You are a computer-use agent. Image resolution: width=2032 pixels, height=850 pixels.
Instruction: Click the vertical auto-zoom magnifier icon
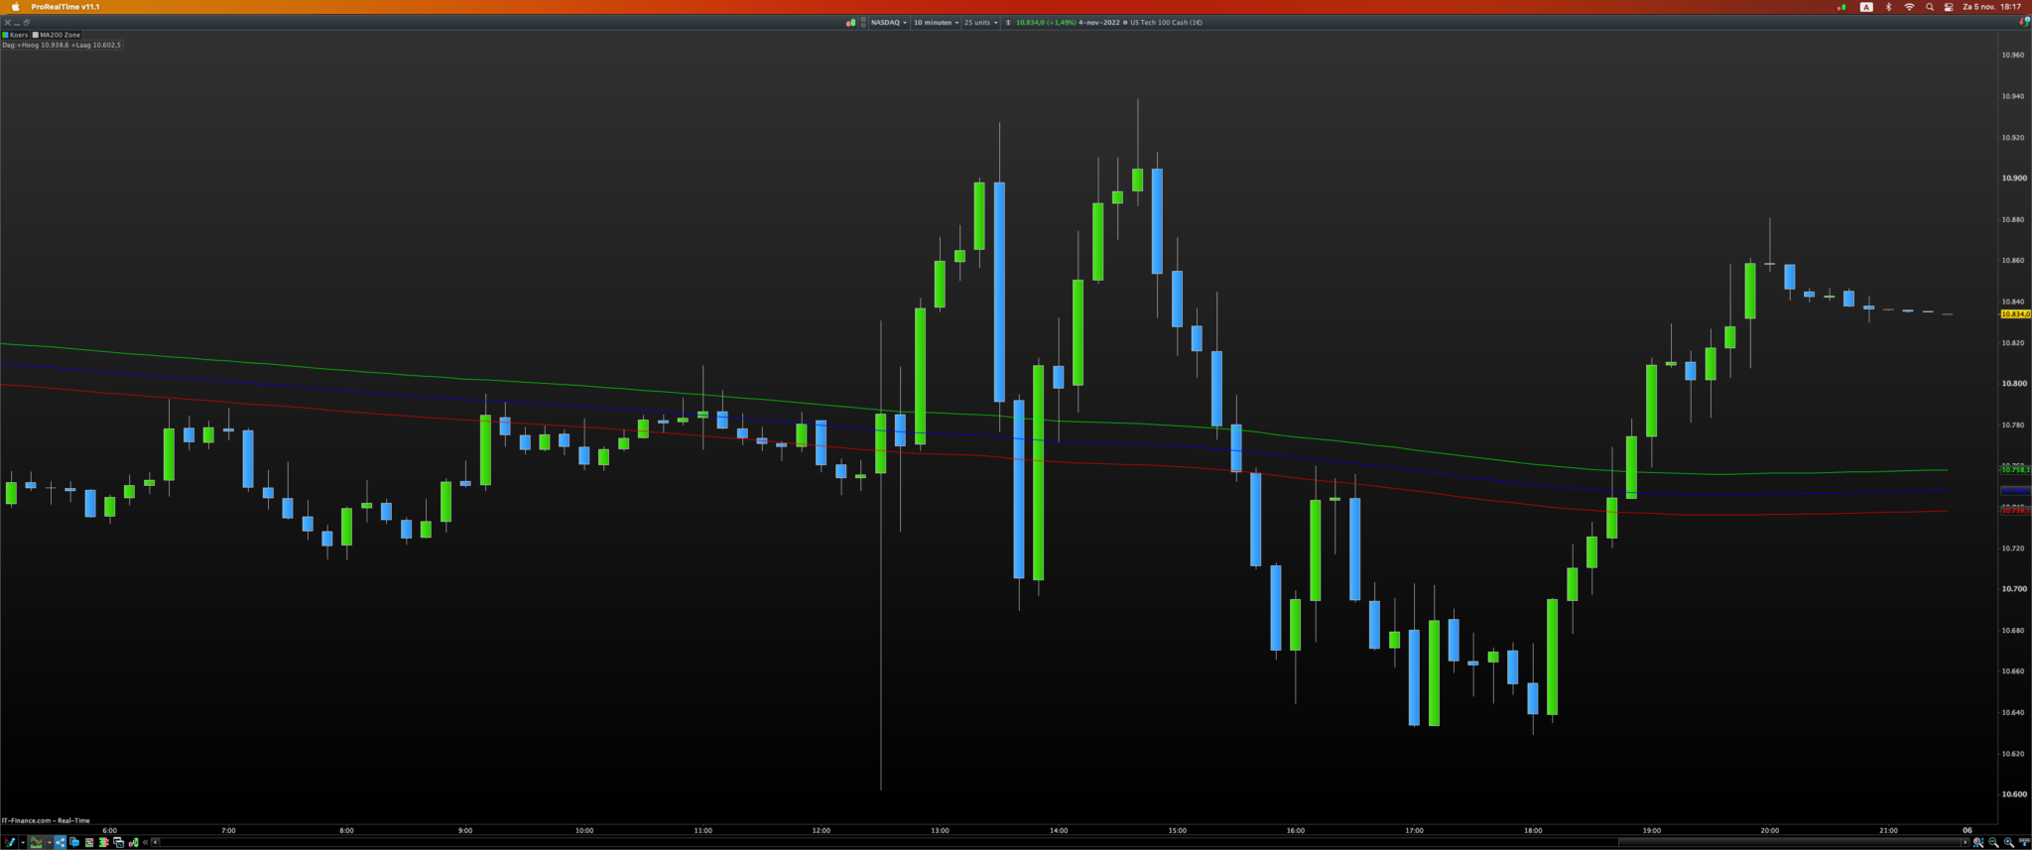(x=1978, y=842)
